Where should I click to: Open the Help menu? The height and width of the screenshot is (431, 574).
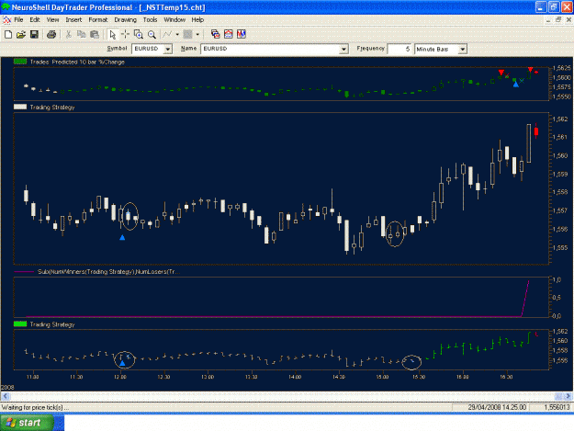[197, 20]
